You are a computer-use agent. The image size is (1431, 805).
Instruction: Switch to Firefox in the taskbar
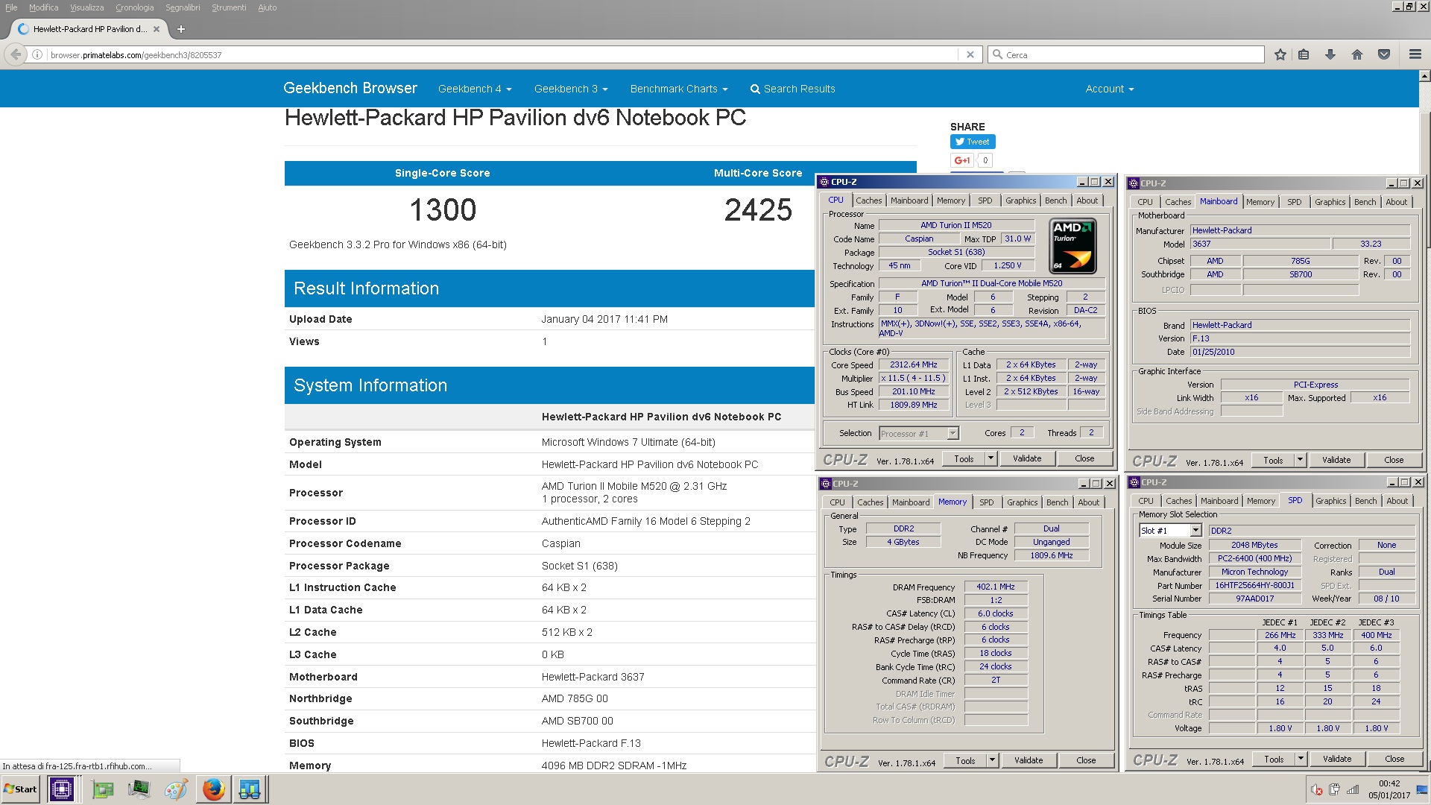213,789
